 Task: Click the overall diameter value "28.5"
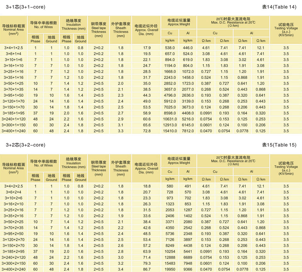(x=147, y=71)
